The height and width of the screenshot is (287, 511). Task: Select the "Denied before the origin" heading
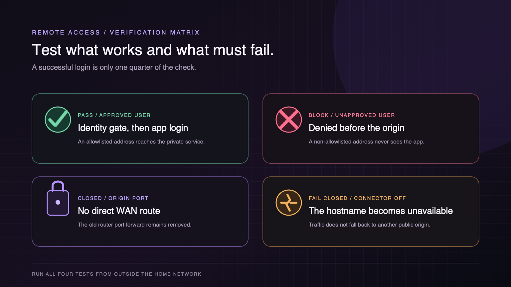(356, 128)
